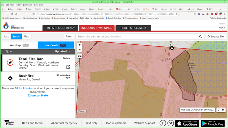Pause automatic map updates

coord(223,110)
